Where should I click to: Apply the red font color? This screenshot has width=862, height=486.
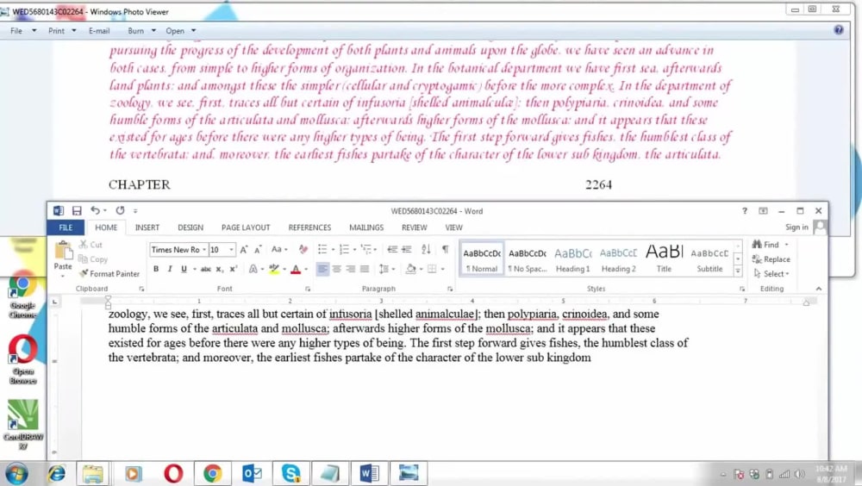click(x=296, y=269)
